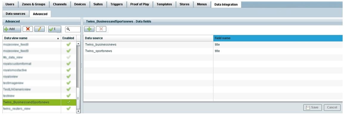This screenshot has width=345, height=116.
Task: Select the Twins_sportsnews data source row
Action: pyautogui.click(x=213, y=51)
